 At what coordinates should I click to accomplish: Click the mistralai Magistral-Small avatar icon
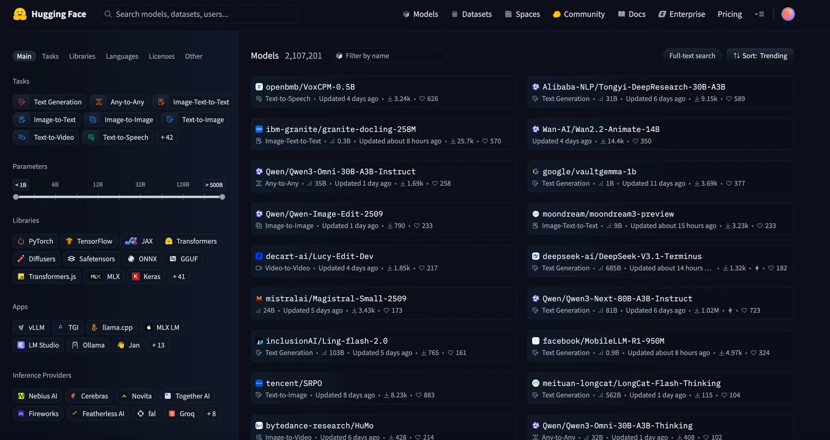[259, 299]
